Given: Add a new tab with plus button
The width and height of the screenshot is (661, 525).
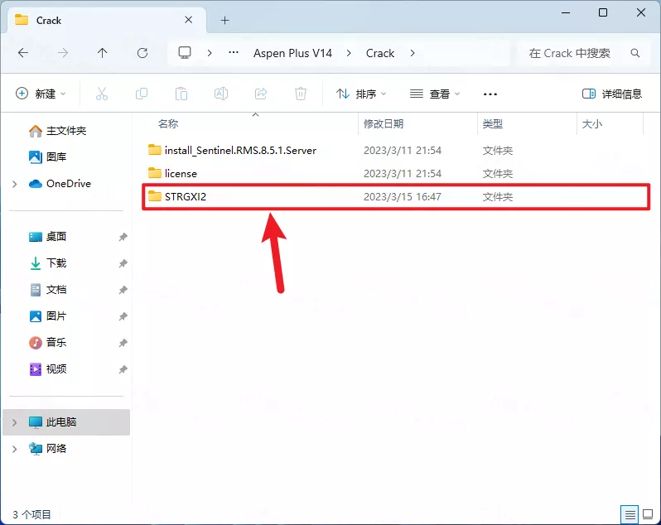Looking at the screenshot, I should [224, 20].
